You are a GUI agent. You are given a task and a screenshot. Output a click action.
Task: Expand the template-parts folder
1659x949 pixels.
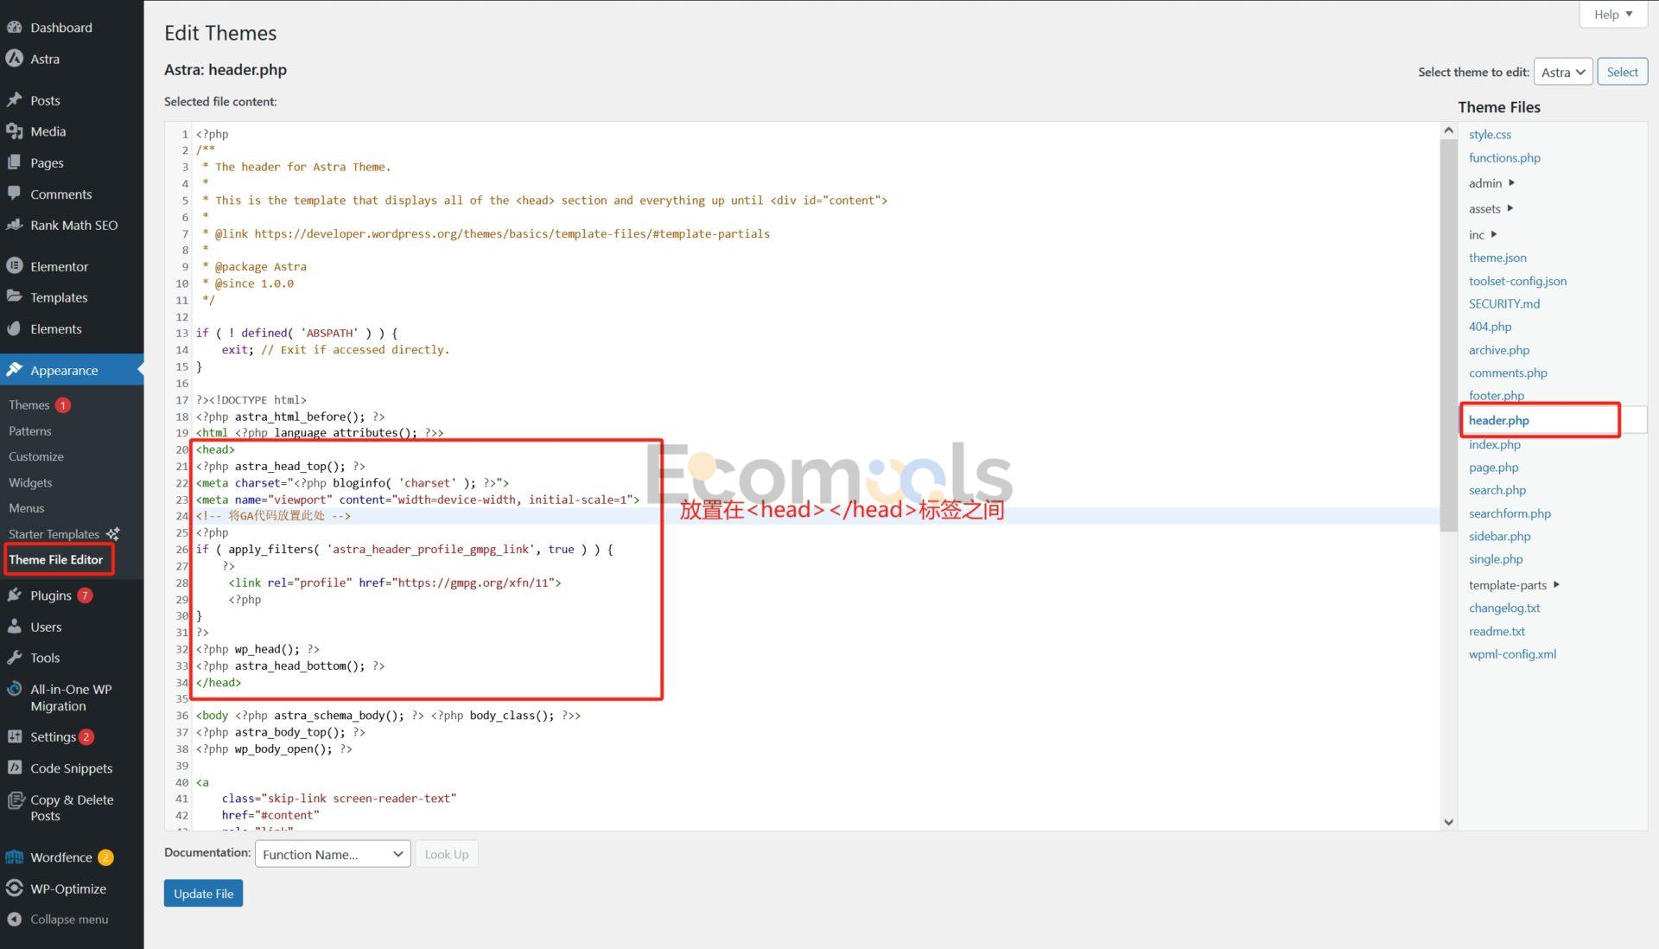coord(1556,585)
